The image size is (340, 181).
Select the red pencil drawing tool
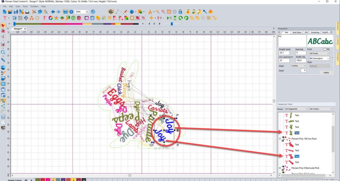(125, 12)
